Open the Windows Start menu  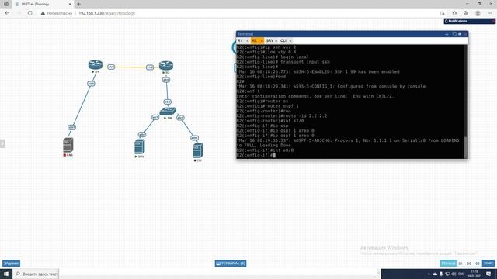point(6,274)
